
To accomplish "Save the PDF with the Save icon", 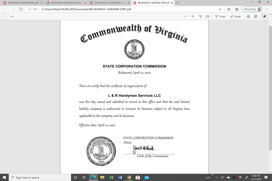I will point(255,16).
